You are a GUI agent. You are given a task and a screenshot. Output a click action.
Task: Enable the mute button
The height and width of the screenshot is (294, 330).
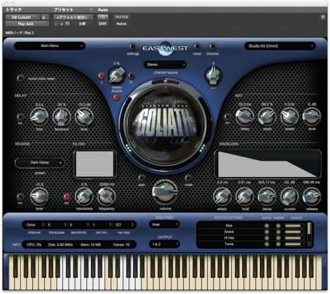[188, 178]
